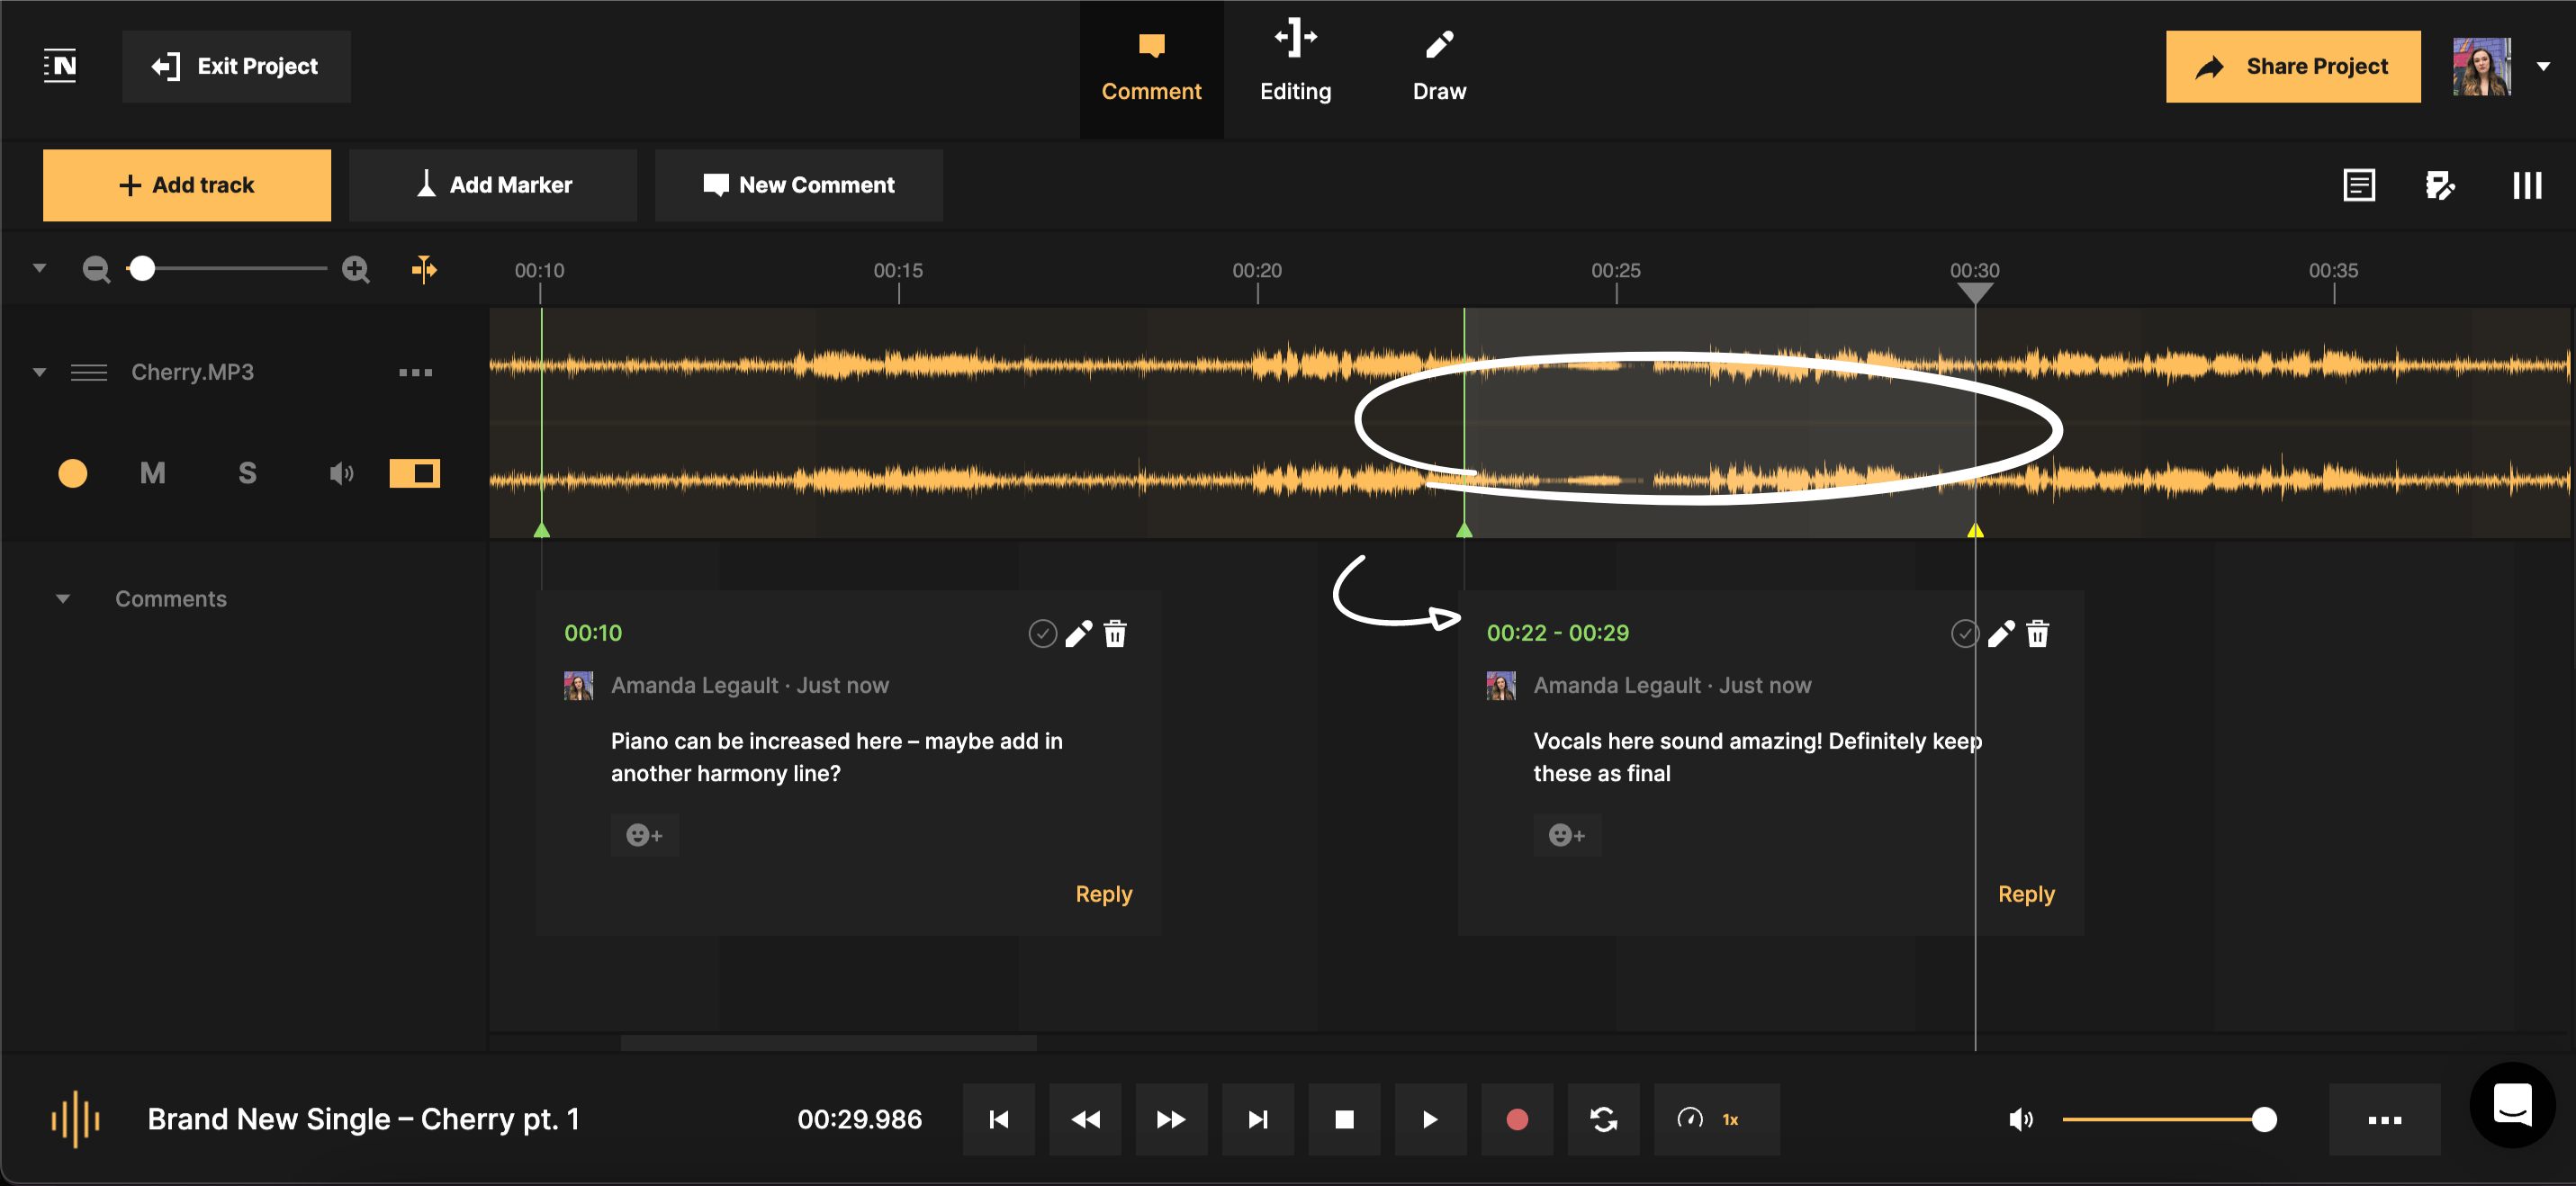Image resolution: width=2576 pixels, height=1186 pixels.
Task: Open the three-dot menu for Cherry.MP3
Action: [416, 372]
